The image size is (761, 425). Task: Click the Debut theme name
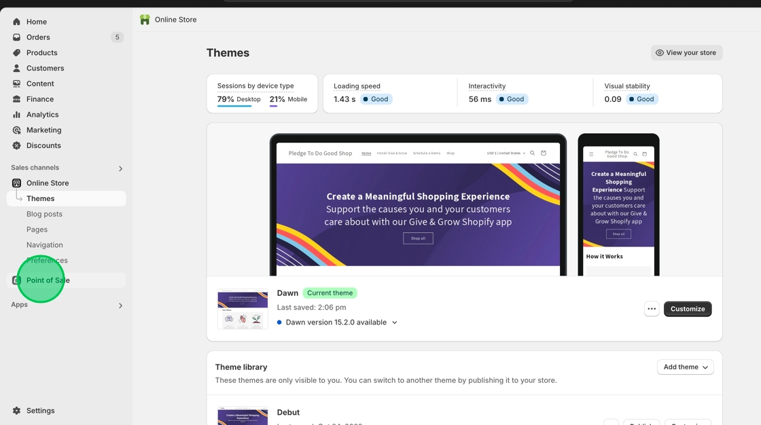point(288,412)
